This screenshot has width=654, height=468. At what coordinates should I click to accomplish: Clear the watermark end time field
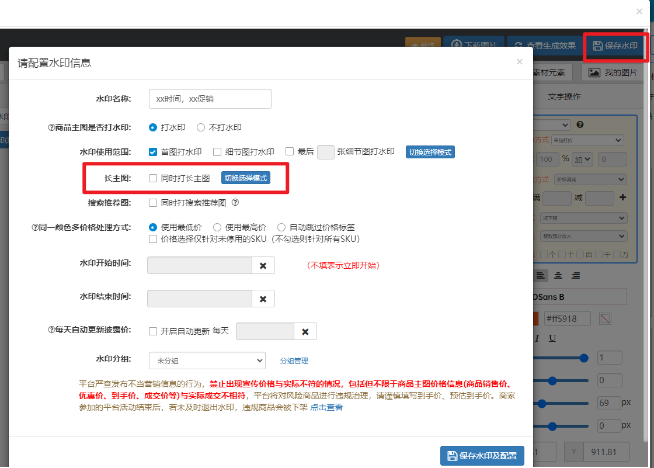(x=263, y=299)
